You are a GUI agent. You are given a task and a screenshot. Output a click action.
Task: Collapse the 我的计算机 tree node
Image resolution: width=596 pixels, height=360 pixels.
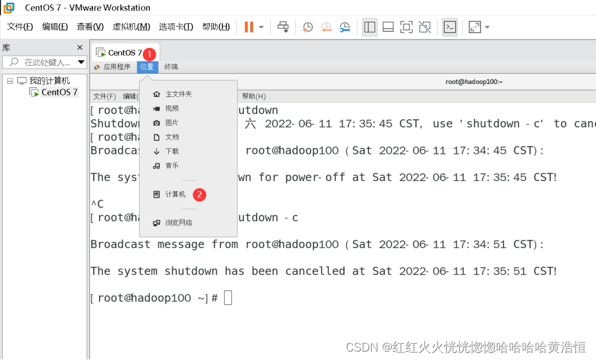coord(10,81)
